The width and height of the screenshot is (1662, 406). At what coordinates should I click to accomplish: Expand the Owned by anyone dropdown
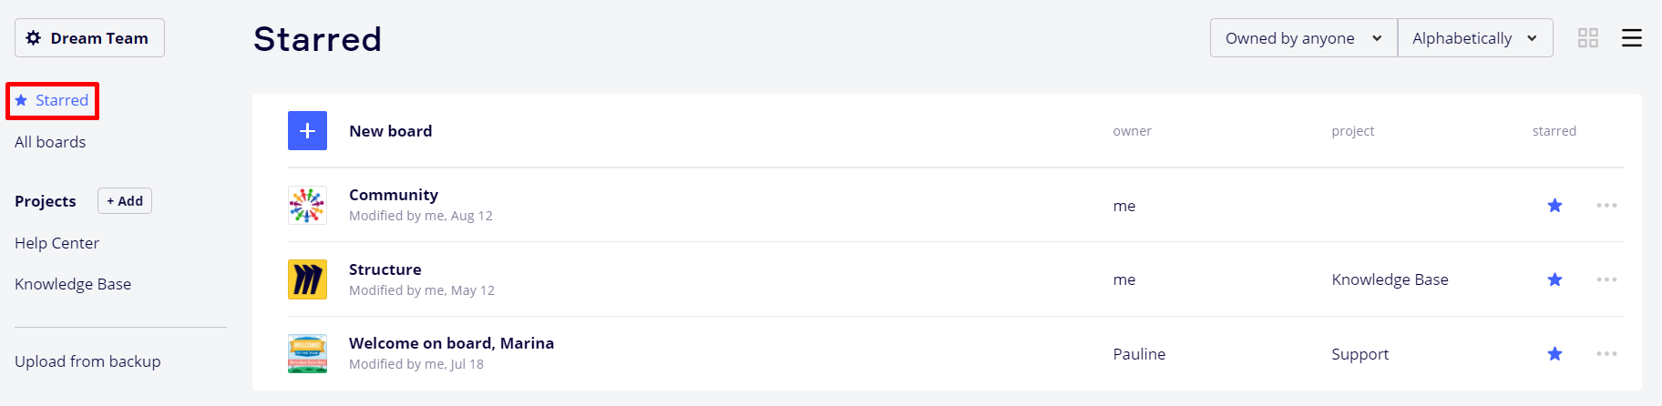(1303, 38)
